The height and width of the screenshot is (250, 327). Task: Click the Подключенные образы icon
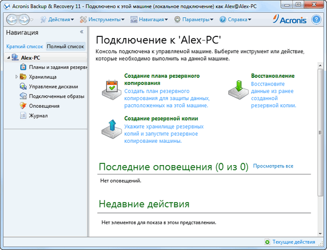[23, 96]
